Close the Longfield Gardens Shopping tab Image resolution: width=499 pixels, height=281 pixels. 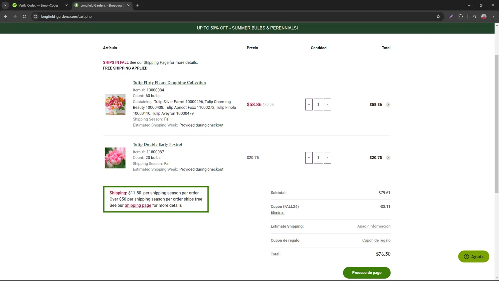tap(128, 5)
